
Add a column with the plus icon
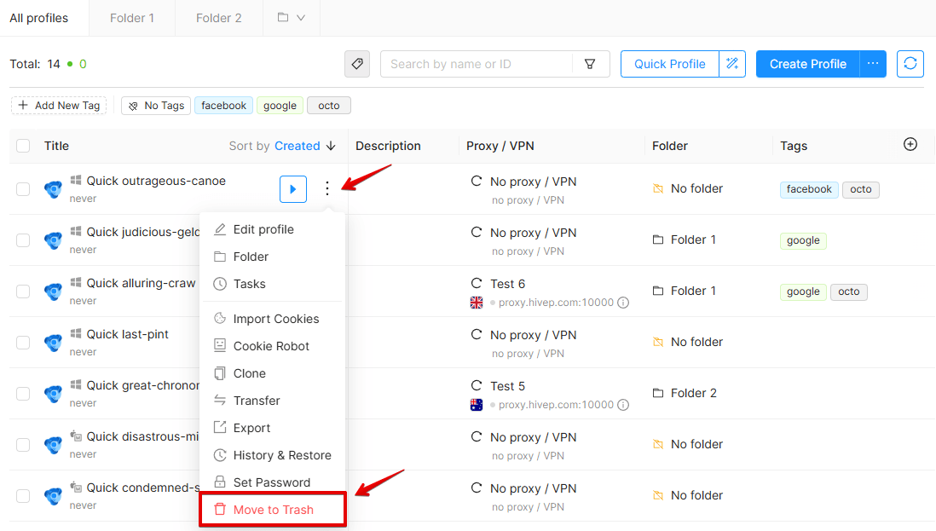pyautogui.click(x=910, y=144)
